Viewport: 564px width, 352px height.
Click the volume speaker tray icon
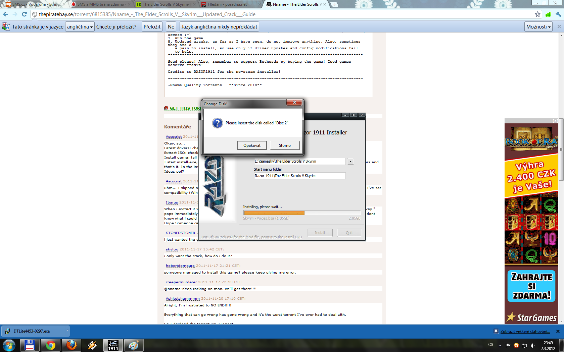pos(532,345)
